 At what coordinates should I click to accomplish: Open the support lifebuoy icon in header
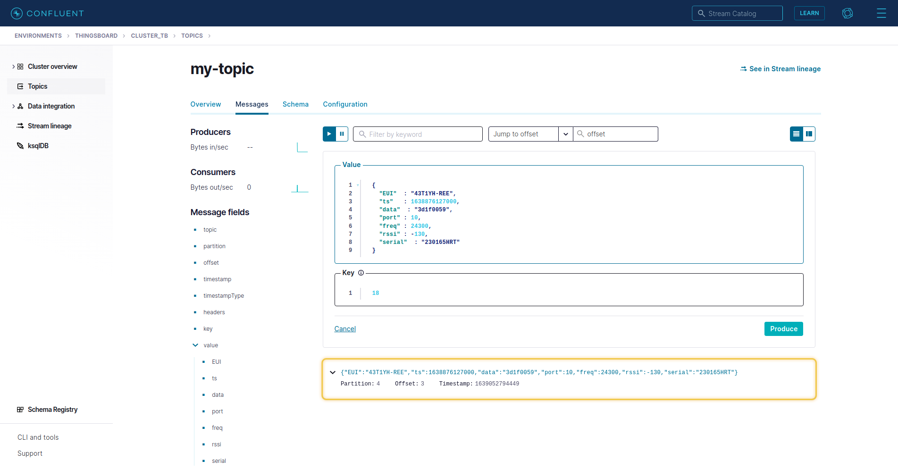click(x=847, y=13)
